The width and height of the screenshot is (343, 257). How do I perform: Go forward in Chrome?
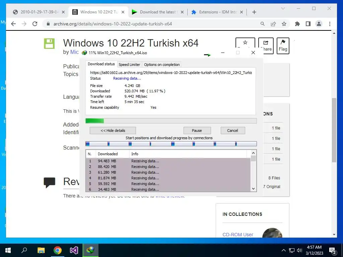pyautogui.click(x=24, y=24)
